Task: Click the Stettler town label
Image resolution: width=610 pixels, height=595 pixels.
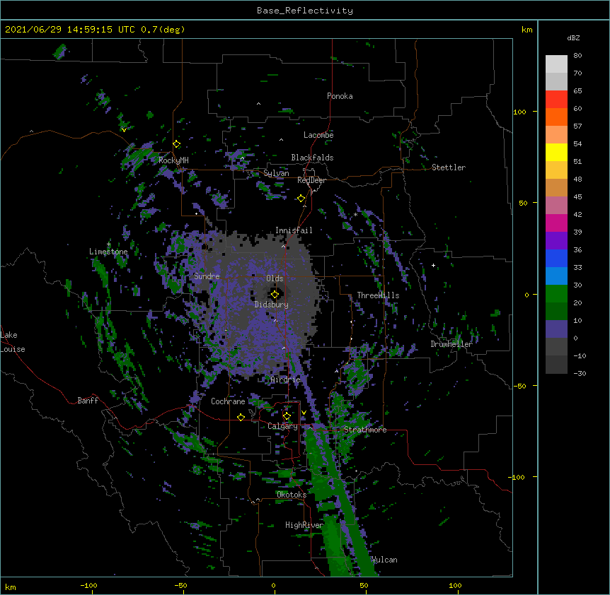Action: [449, 167]
